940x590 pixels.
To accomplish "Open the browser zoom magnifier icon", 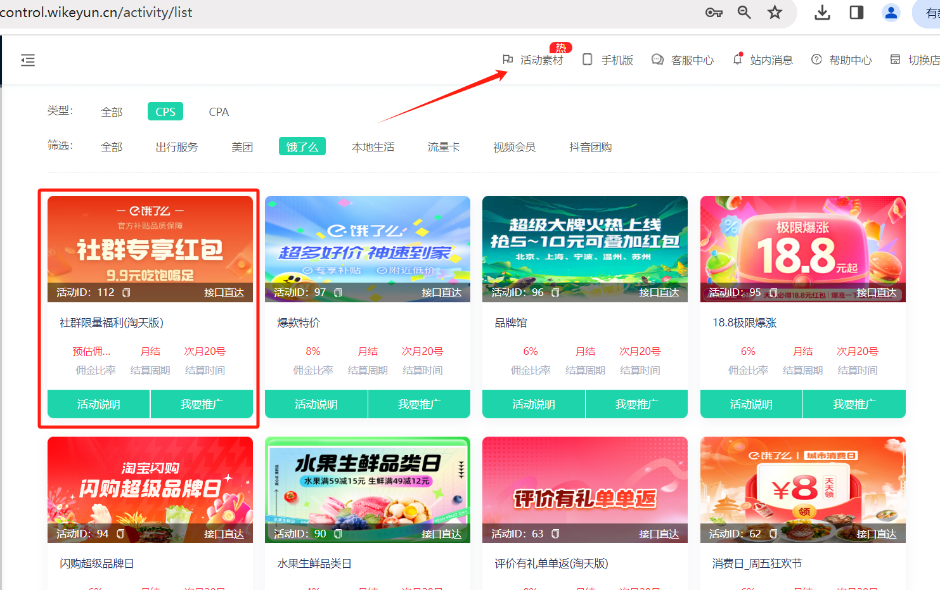I will pos(744,13).
